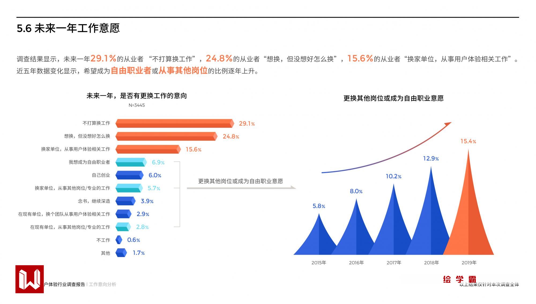Viewport: 536px width, 304px height.
Task: Click the red W logo icon
Action: (x=29, y=279)
